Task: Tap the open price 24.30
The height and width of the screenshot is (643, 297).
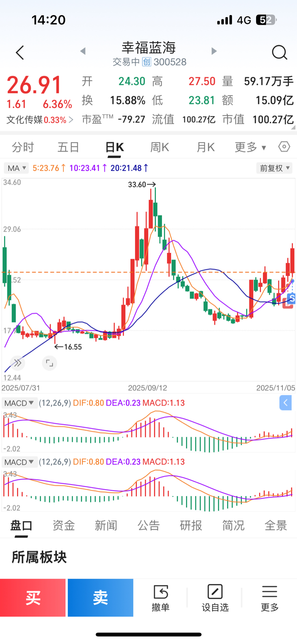Action: coord(132,81)
